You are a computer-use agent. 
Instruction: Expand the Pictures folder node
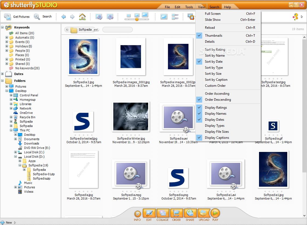(7, 86)
